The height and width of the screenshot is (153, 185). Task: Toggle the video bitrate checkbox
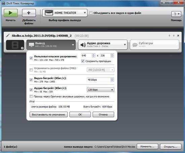point(31,80)
